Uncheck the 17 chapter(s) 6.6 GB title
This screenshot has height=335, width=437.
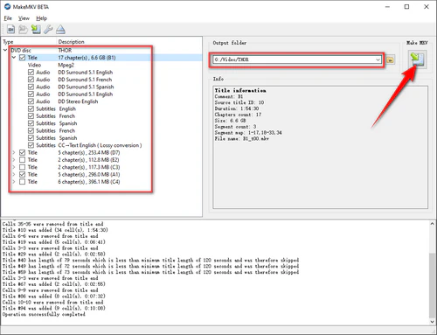click(23, 58)
